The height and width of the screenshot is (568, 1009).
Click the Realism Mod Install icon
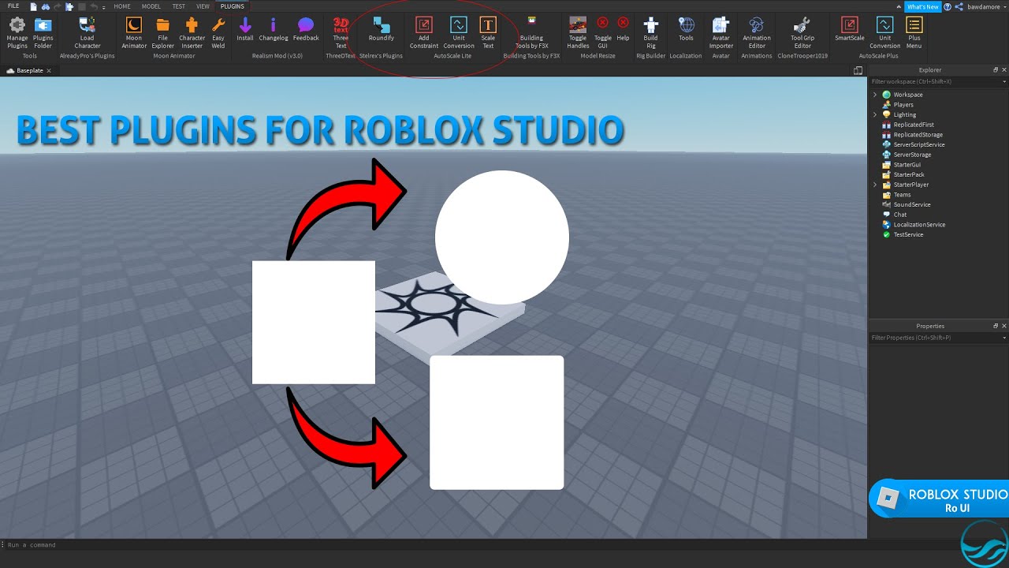(245, 29)
